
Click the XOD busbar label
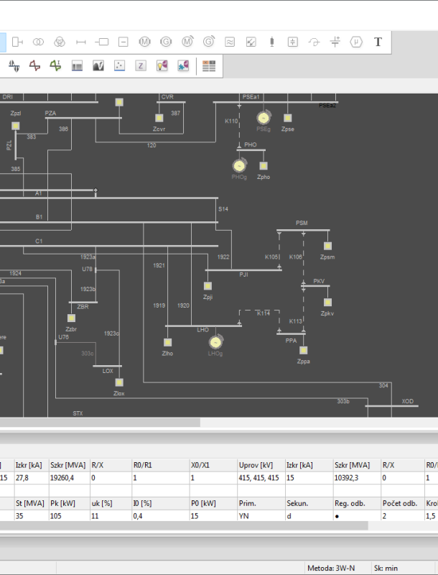408,401
